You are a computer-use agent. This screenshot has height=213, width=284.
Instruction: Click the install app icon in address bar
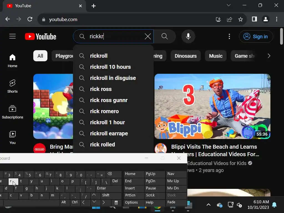point(218,19)
